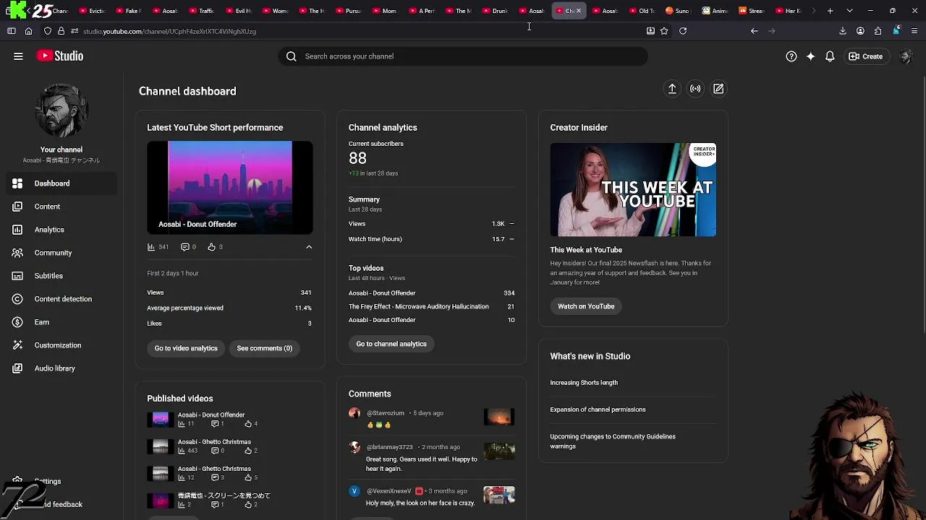Screen dimensions: 926x520
Task: Open the Help question mark icon
Action: coord(791,56)
